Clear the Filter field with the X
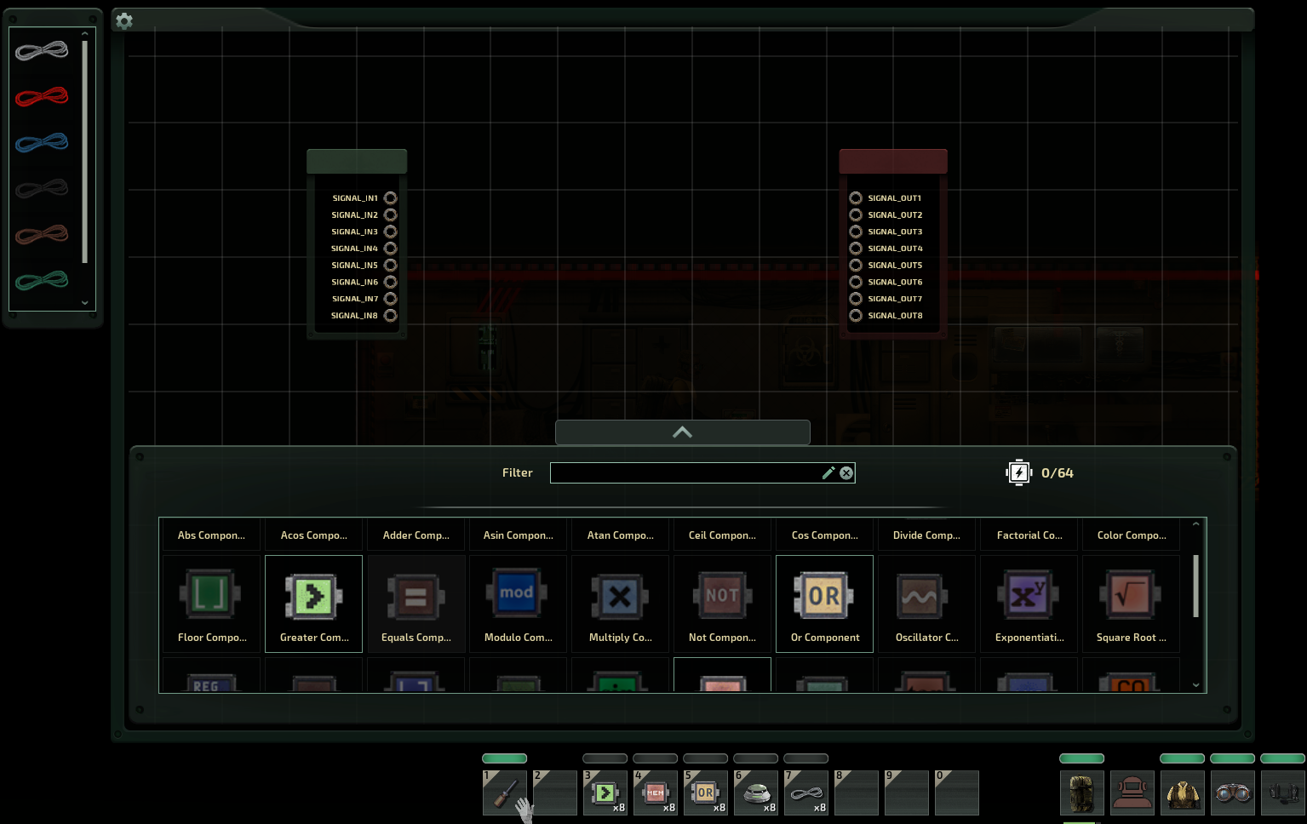The height and width of the screenshot is (824, 1307). [x=846, y=473]
